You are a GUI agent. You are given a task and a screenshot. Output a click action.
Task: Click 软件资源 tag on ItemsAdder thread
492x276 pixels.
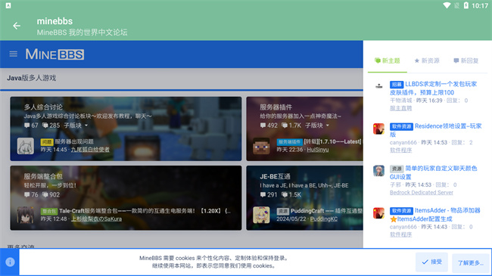coord(401,211)
